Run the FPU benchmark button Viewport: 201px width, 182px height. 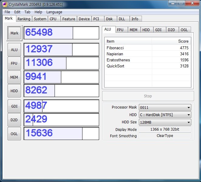tap(14, 63)
